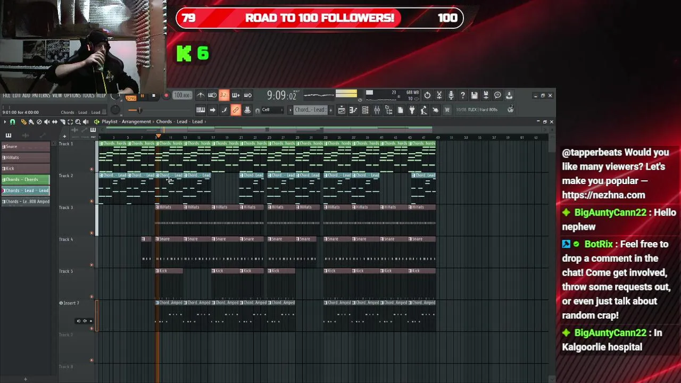681x383 pixels.
Task: Select the Snare pattern in picker
Action: click(x=25, y=147)
